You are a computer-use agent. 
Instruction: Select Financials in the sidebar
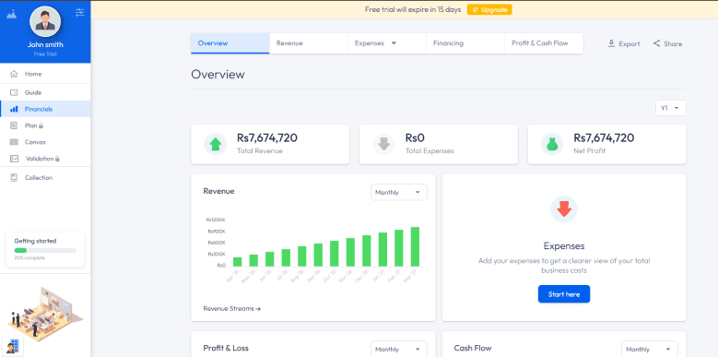pyautogui.click(x=45, y=109)
